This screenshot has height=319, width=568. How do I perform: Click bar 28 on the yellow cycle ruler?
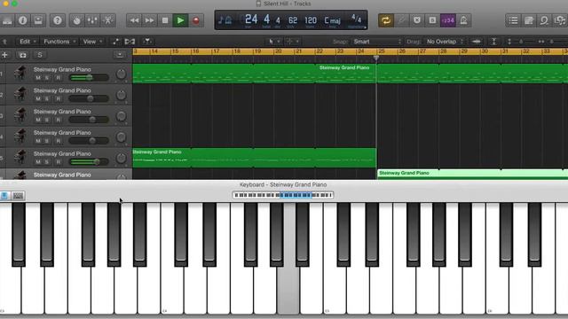pyautogui.click(x=444, y=51)
